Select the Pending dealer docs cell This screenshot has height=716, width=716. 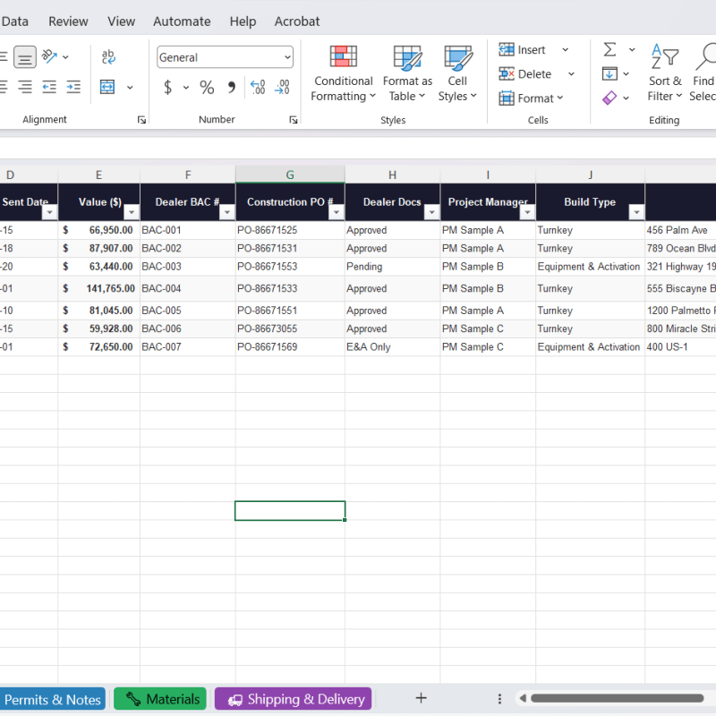tap(392, 267)
